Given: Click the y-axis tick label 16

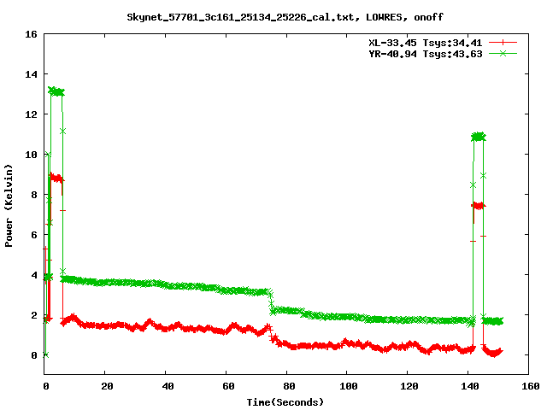Looking at the screenshot, I should [x=31, y=34].
